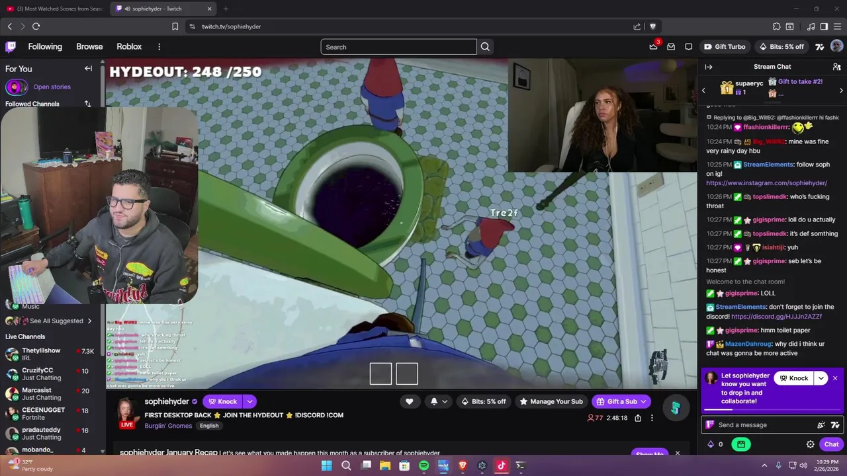Open the whispers speech bubble icon
This screenshot has height=476, width=847.
coord(689,46)
